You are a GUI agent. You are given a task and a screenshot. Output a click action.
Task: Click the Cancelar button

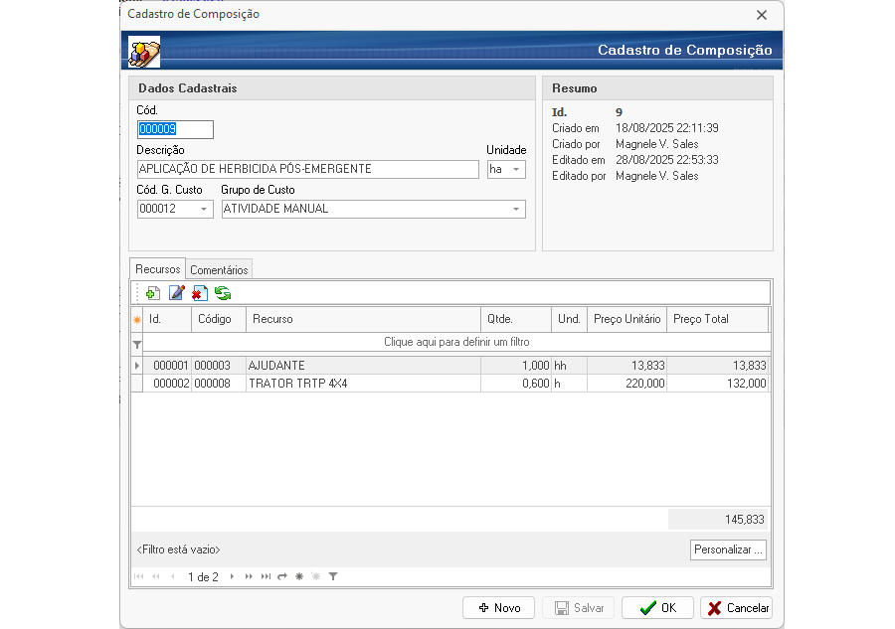tap(737, 608)
